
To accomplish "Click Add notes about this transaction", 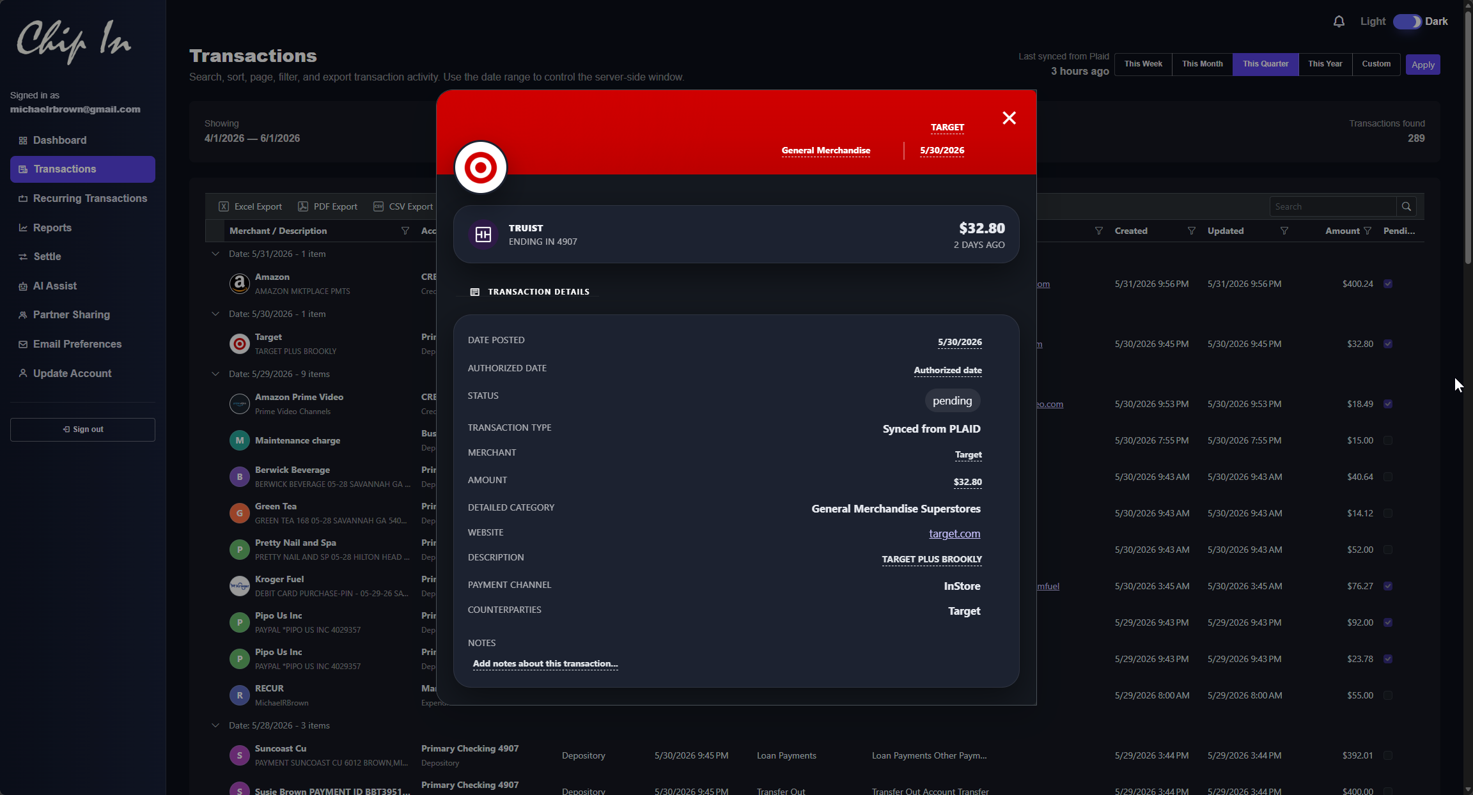I will (545, 664).
